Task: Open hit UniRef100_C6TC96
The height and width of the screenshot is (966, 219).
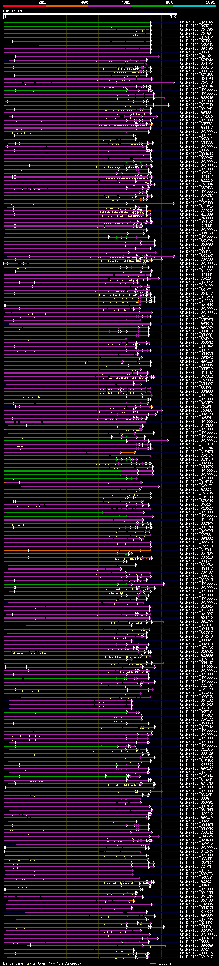Action: point(196,29)
